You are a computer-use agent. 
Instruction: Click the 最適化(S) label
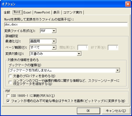pyautogui.click(x=13, y=41)
